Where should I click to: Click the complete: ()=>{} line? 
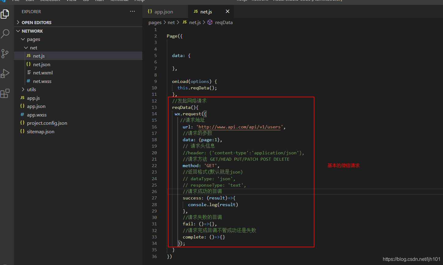pos(204,237)
